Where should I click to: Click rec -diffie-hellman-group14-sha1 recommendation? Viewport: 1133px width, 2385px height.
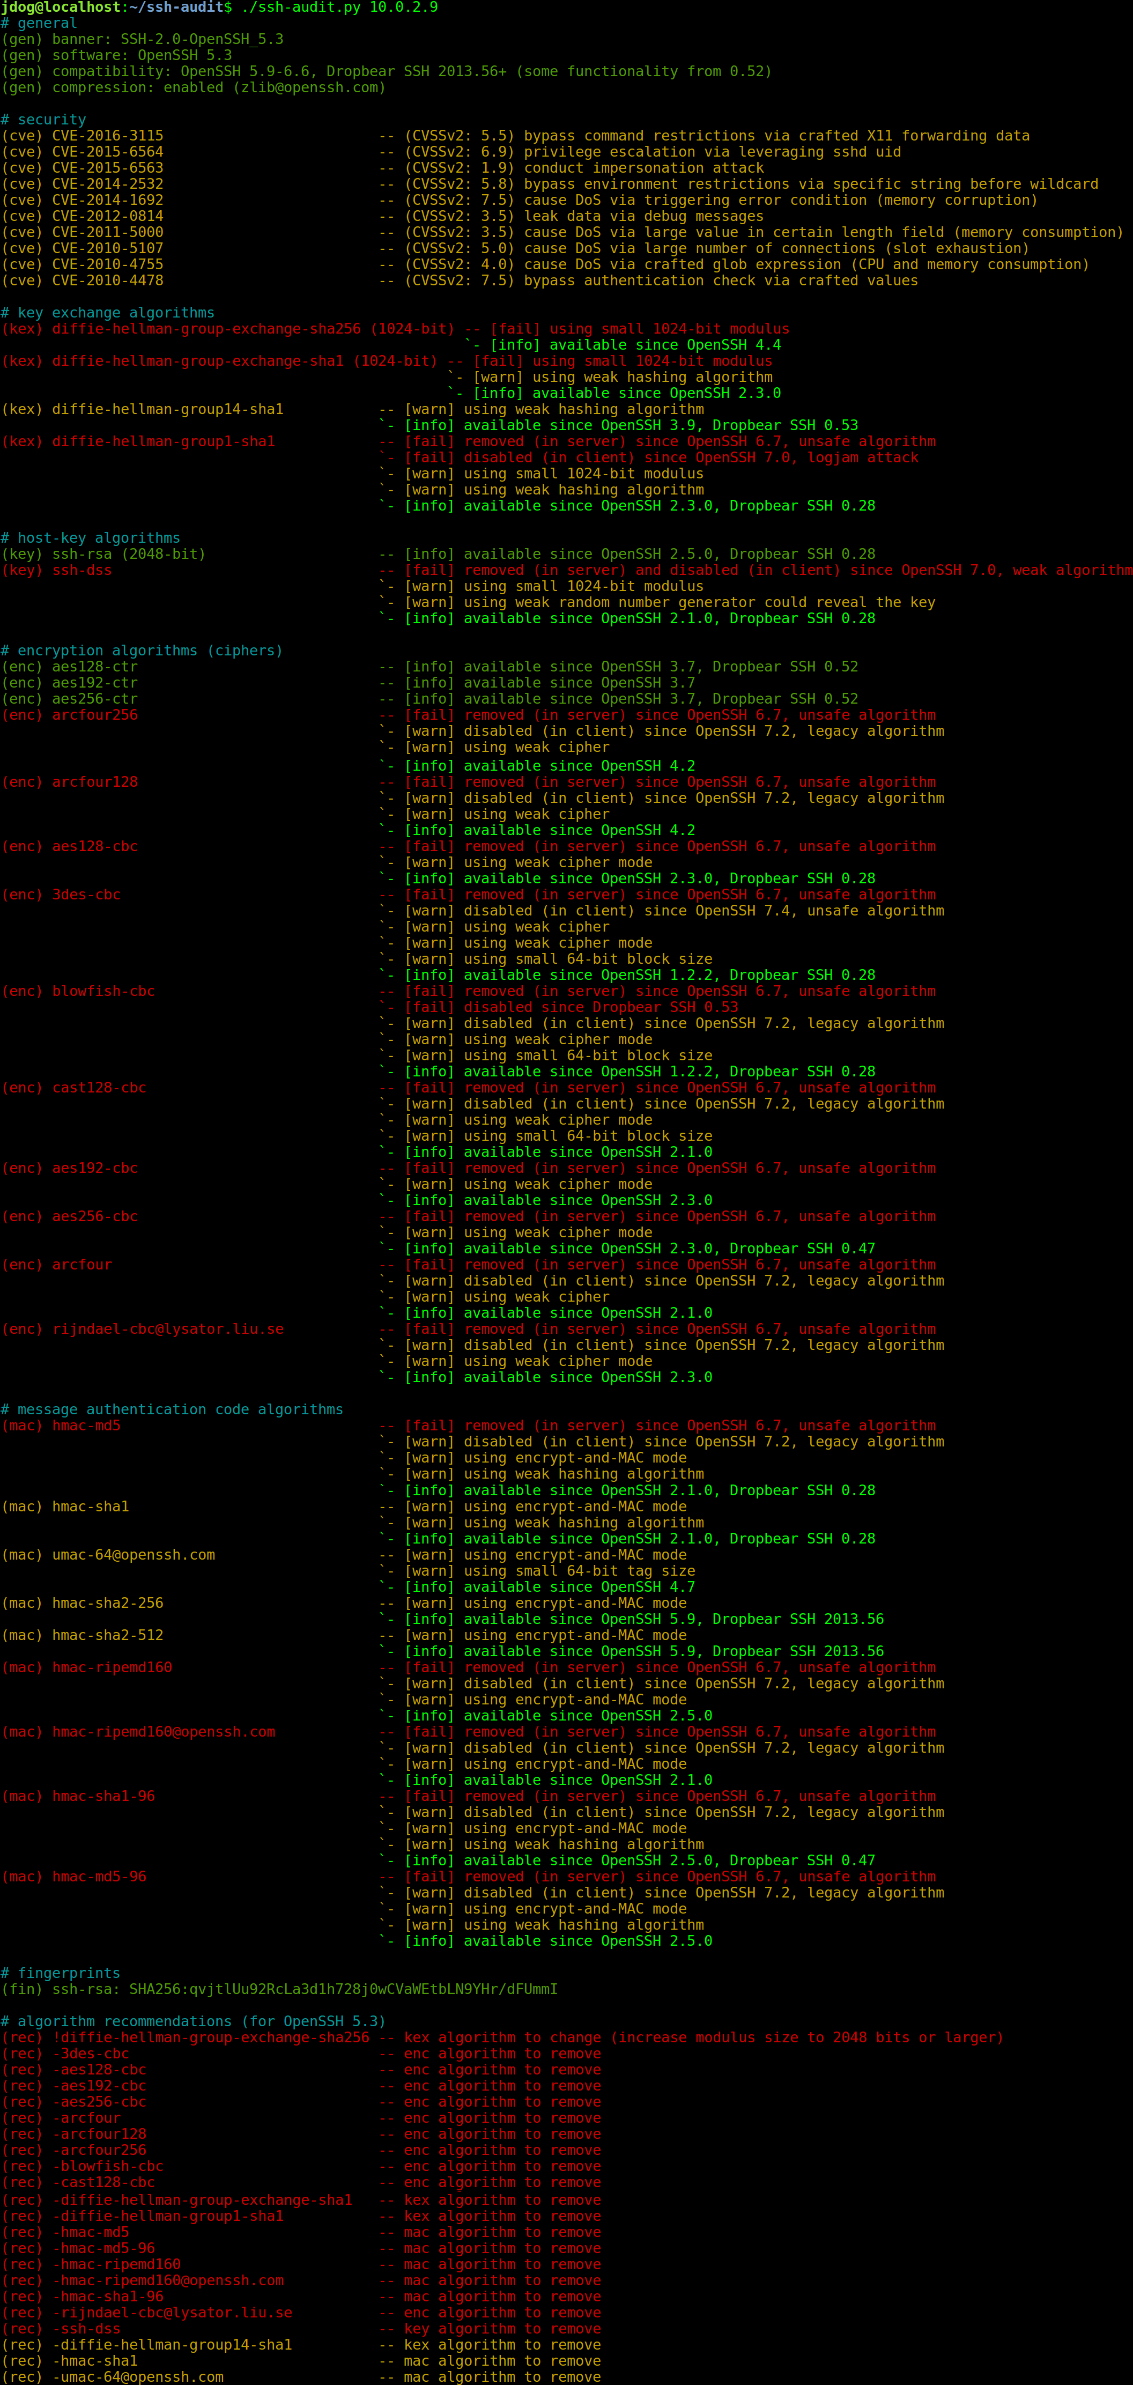pyautogui.click(x=301, y=2345)
